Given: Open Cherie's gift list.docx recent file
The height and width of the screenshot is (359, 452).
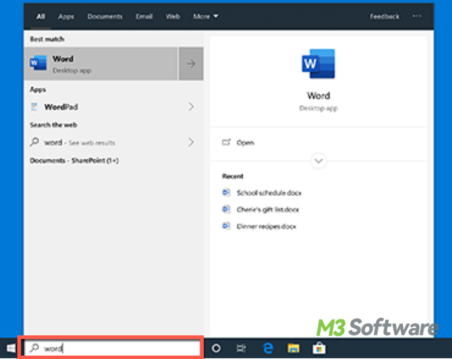Looking at the screenshot, I should [267, 209].
